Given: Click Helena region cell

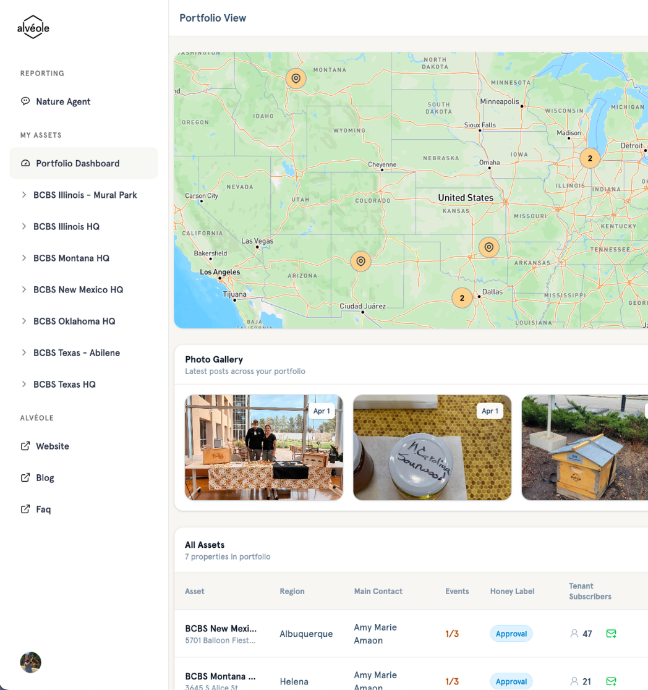Looking at the screenshot, I should (294, 681).
